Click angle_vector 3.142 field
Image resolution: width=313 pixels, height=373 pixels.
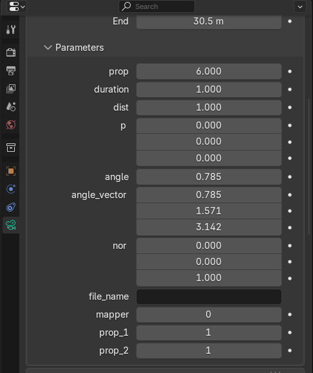click(x=209, y=227)
